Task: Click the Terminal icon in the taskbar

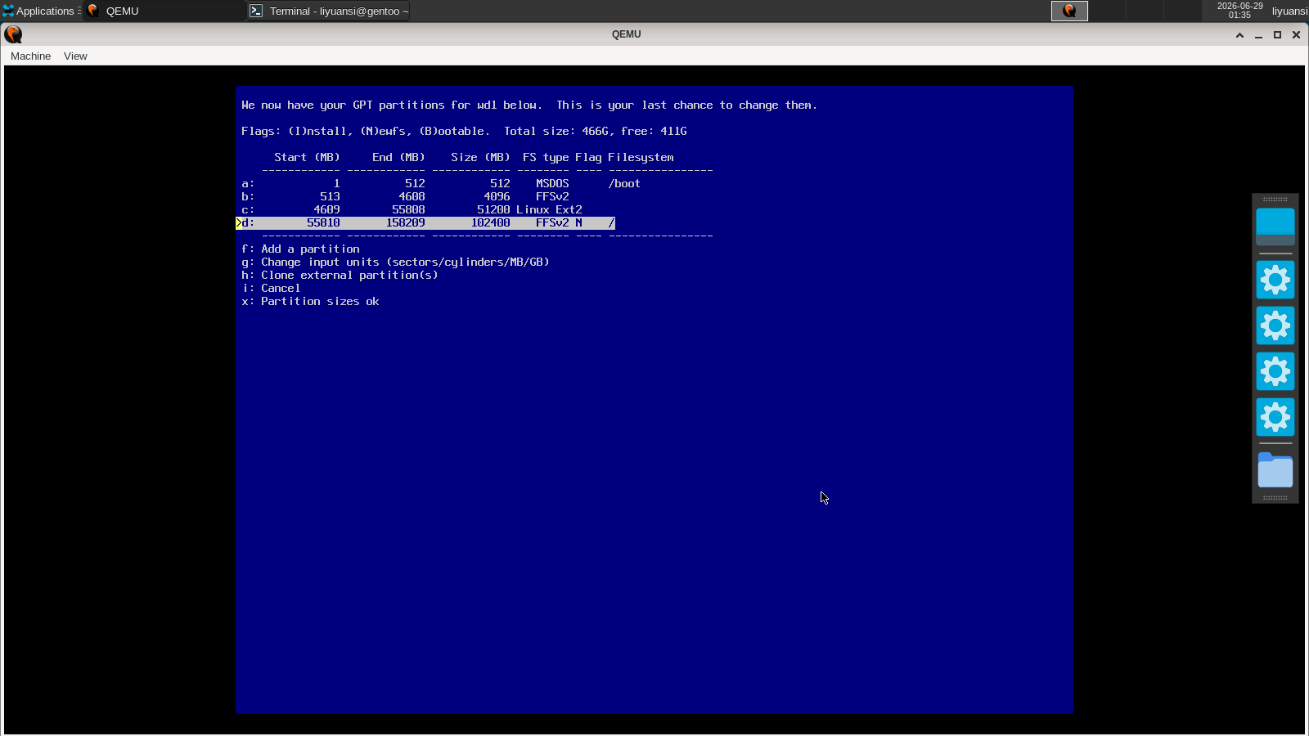Action: (x=256, y=11)
